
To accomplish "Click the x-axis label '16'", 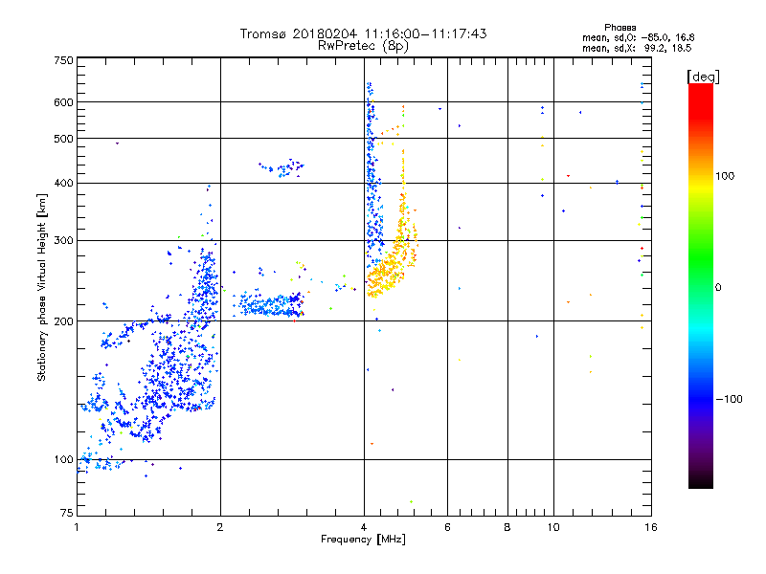I will coord(651,527).
